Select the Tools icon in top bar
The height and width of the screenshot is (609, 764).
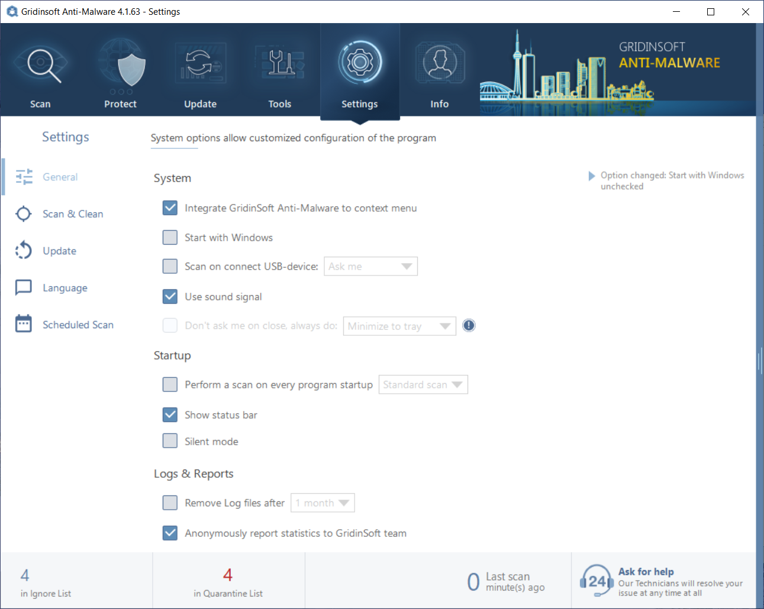[280, 64]
